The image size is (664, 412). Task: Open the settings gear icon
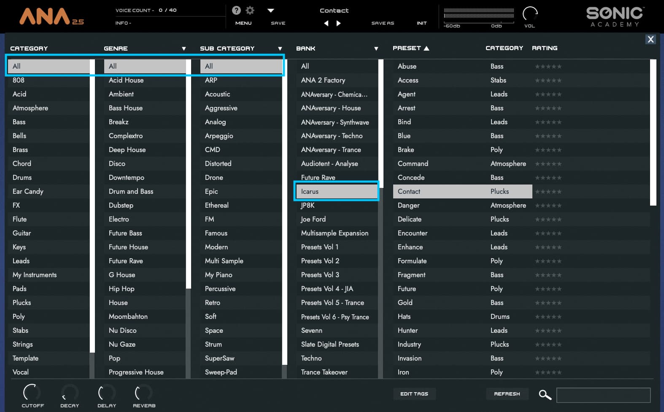(x=250, y=10)
